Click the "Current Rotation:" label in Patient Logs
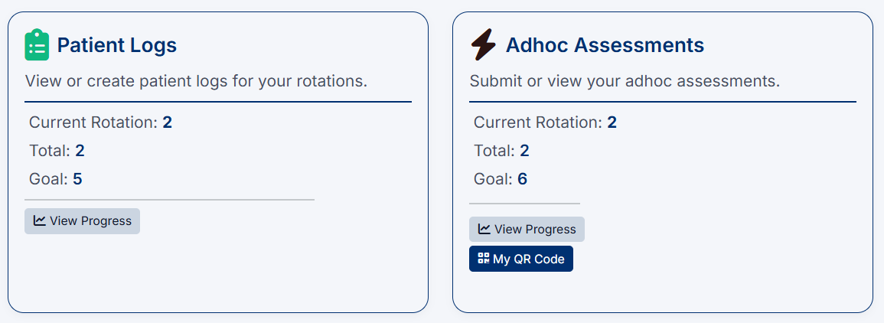 93,122
